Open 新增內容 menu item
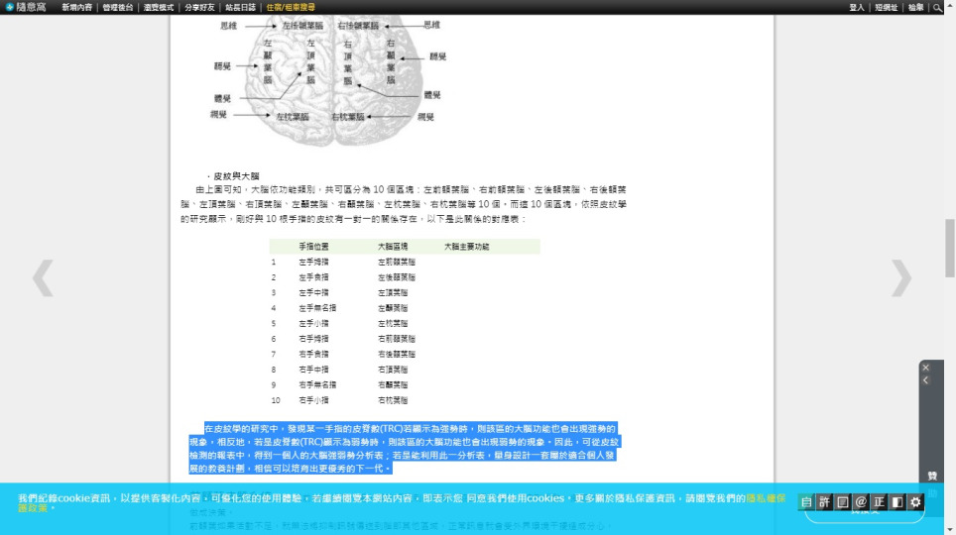956x535 pixels. click(x=78, y=7)
